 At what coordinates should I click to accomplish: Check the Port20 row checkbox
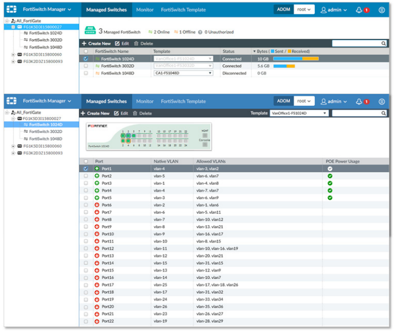[86, 307]
